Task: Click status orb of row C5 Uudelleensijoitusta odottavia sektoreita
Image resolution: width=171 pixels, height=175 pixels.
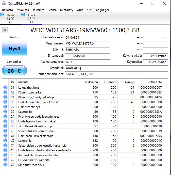Action: (x=5, y=150)
